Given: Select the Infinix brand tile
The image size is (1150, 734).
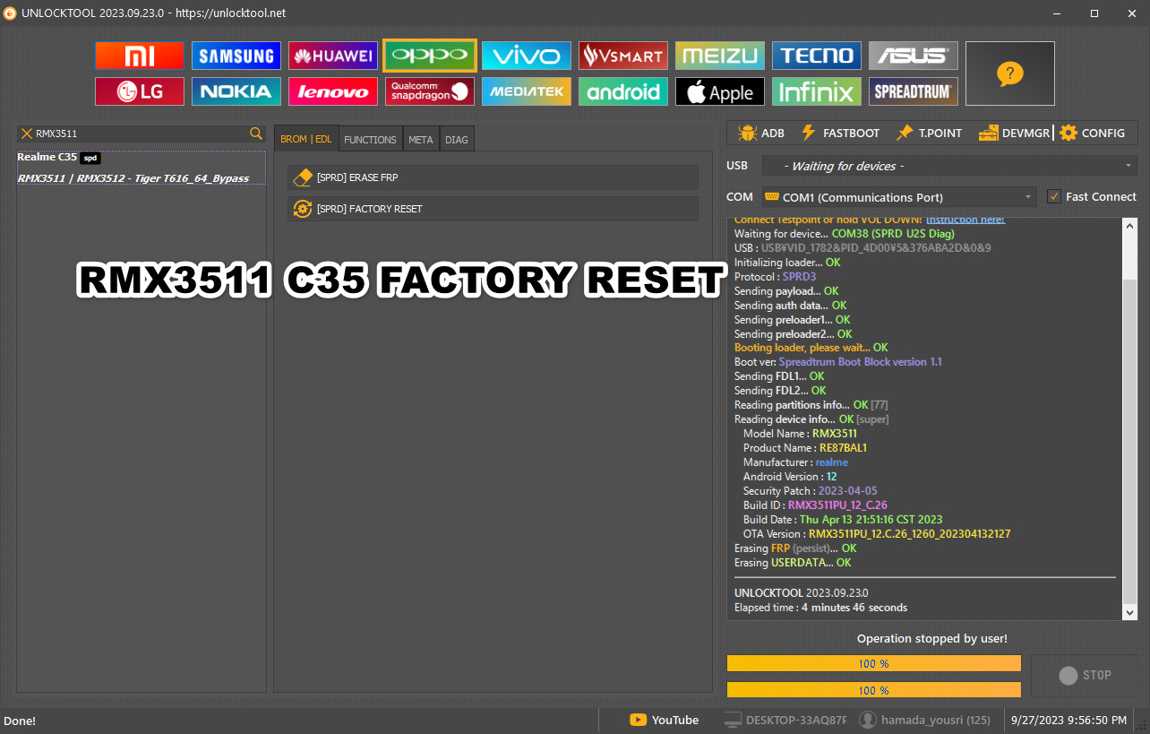Looking at the screenshot, I should tap(817, 91).
